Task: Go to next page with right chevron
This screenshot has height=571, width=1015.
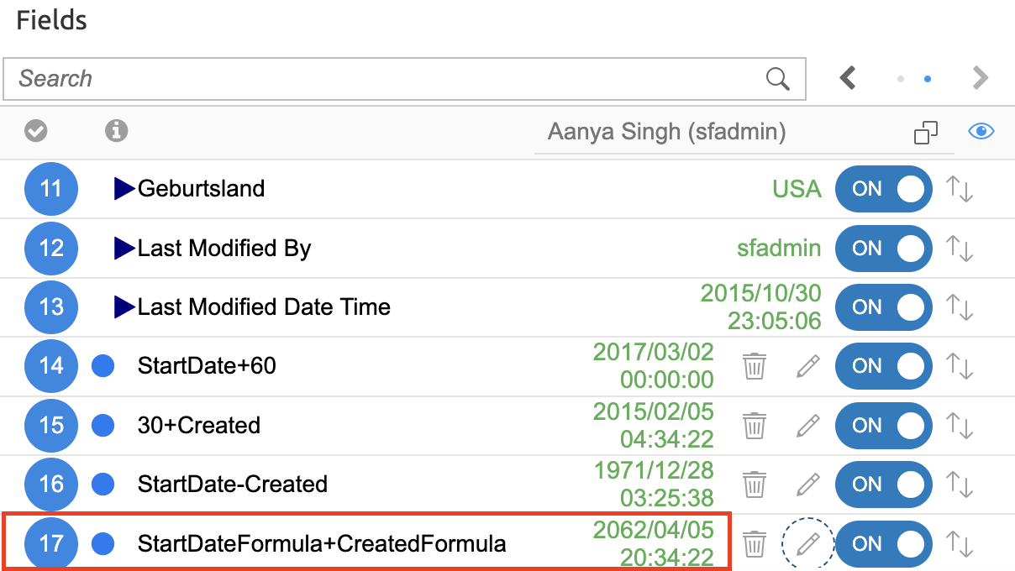Action: 980,79
